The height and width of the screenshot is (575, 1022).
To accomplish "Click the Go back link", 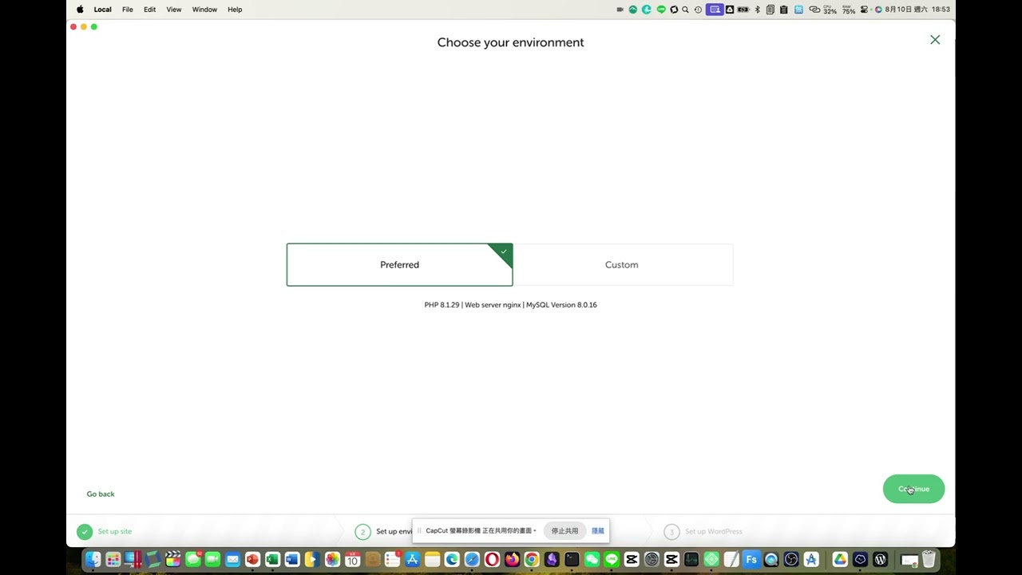I will (x=101, y=494).
